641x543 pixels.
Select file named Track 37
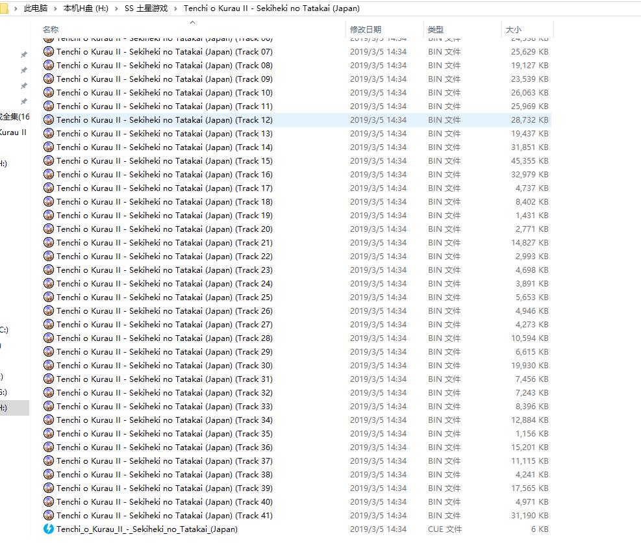click(x=164, y=461)
